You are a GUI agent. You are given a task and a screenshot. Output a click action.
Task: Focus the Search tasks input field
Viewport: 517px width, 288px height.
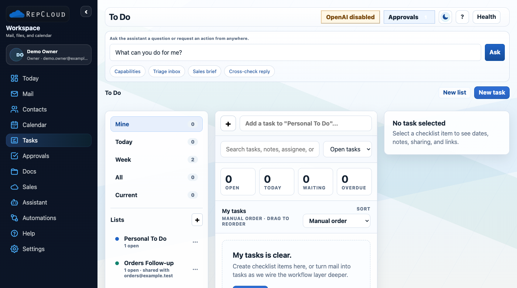pyautogui.click(x=270, y=149)
